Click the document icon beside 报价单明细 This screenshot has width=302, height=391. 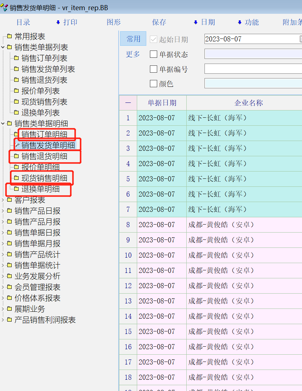tap(16, 167)
